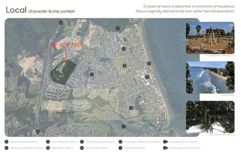241x152 pixels.
Task: Open the Orewa Beach aerial photo
Action: point(210,77)
